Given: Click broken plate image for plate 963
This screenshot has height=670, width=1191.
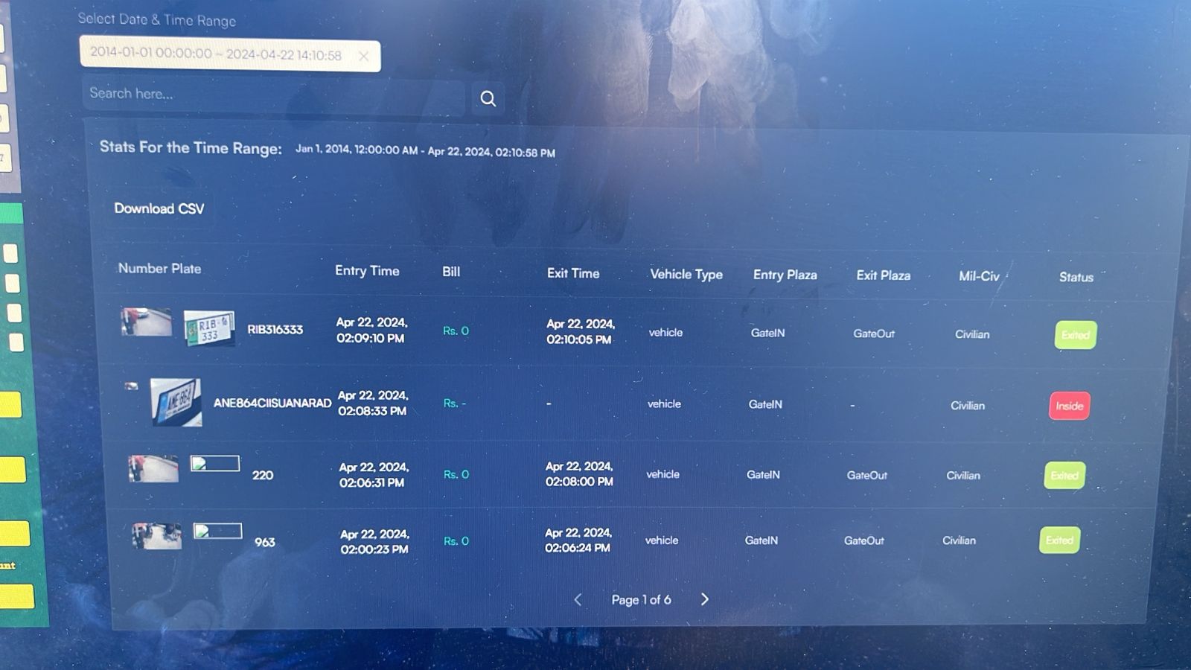Looking at the screenshot, I should coord(217,531).
